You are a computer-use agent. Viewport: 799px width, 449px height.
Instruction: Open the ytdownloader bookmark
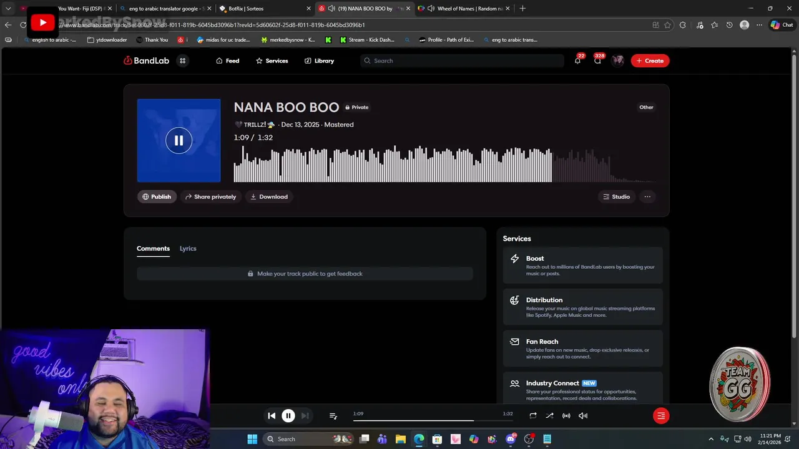click(x=107, y=40)
